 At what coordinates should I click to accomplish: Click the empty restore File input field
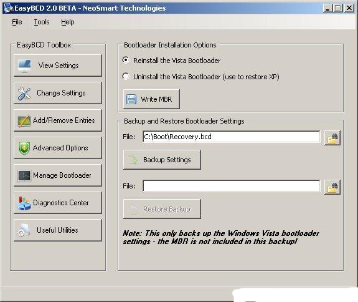click(231, 186)
